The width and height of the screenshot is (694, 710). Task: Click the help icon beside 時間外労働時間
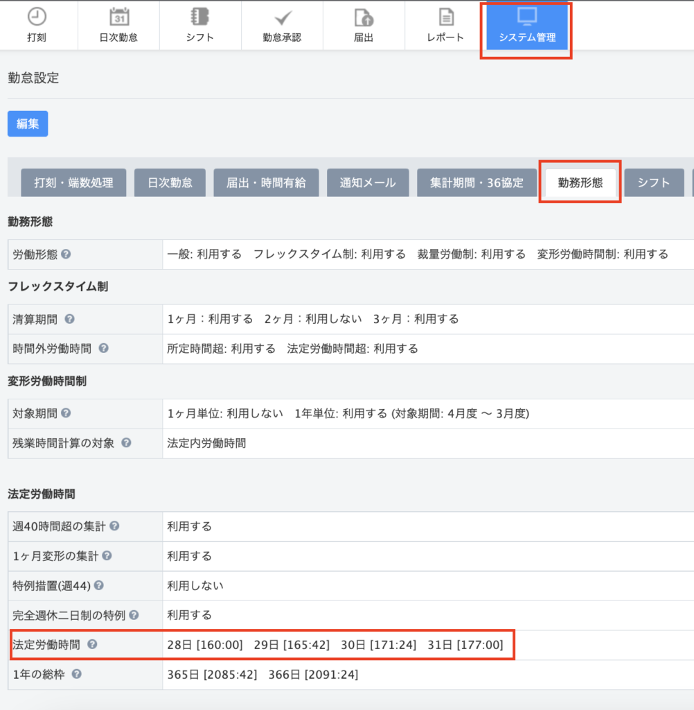(x=104, y=348)
